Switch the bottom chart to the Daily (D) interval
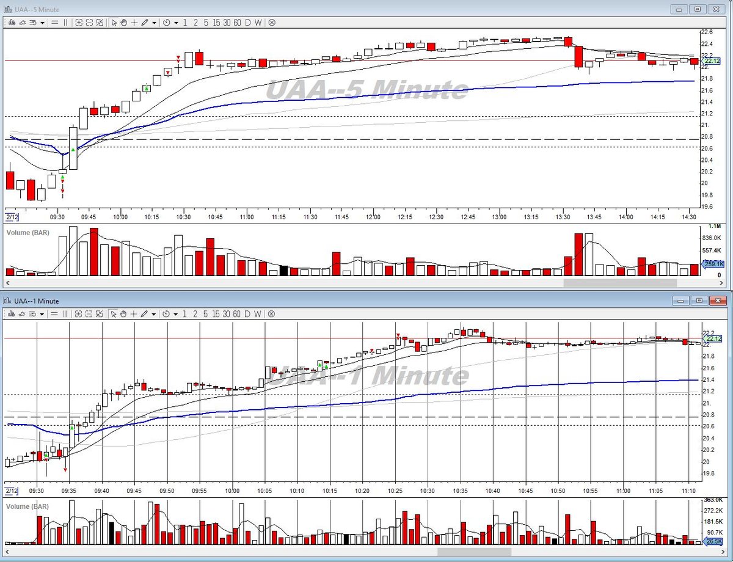 (x=247, y=314)
